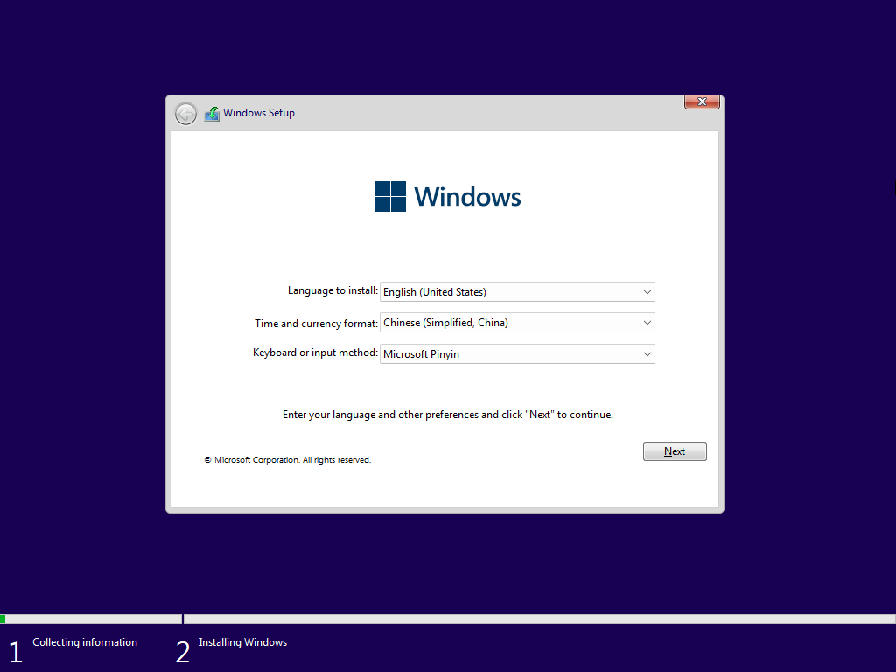896x672 pixels.
Task: Click the chevron arrow of Language to install
Action: [647, 292]
